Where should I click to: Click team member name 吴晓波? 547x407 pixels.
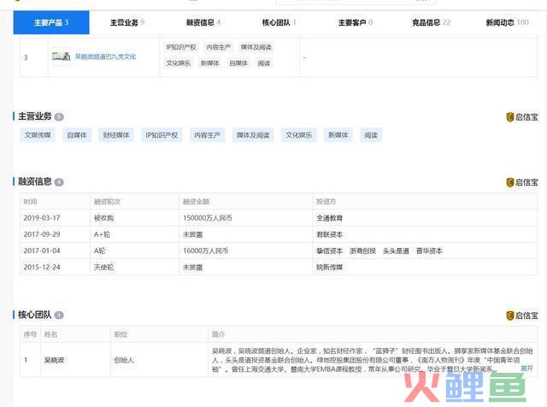point(54,360)
